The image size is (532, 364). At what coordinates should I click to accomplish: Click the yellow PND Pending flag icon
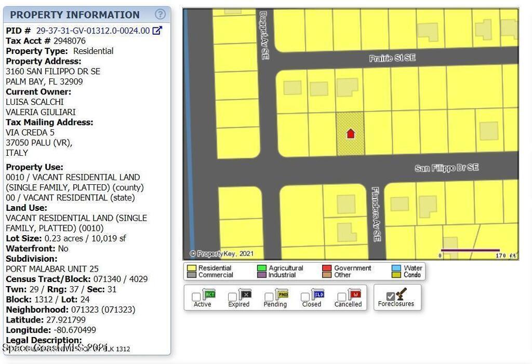click(282, 294)
